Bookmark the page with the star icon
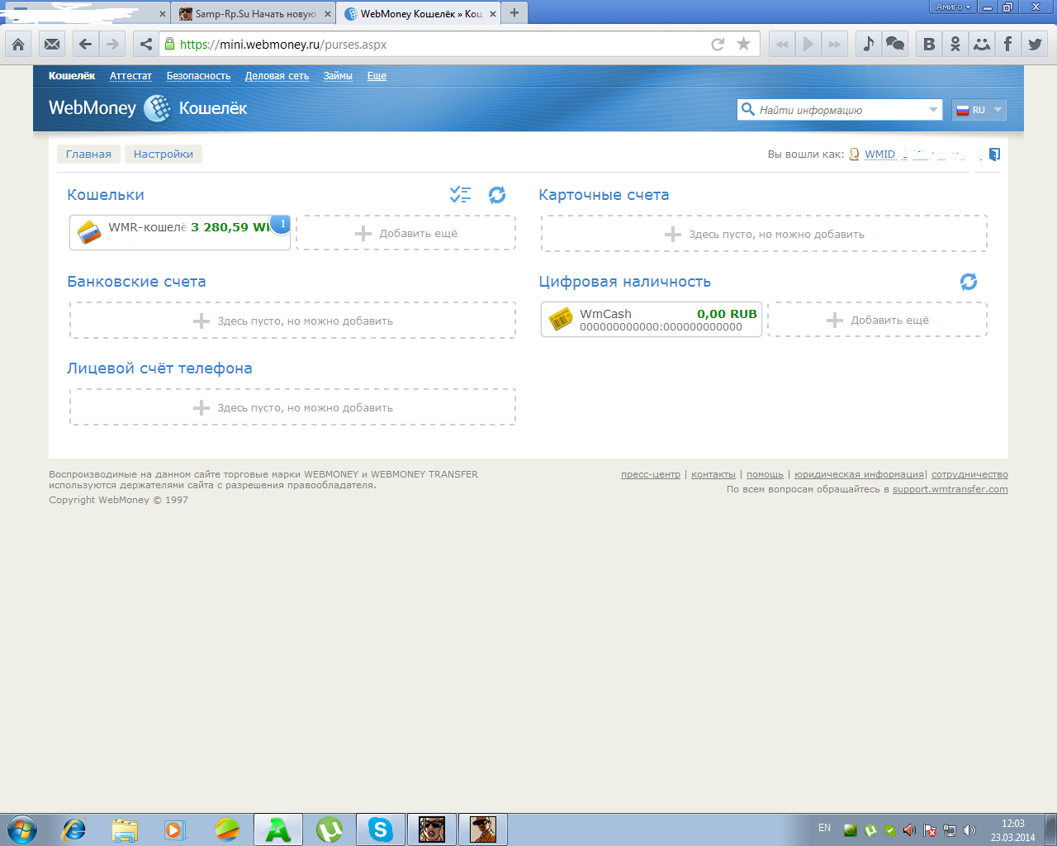This screenshot has width=1057, height=846. tap(743, 45)
